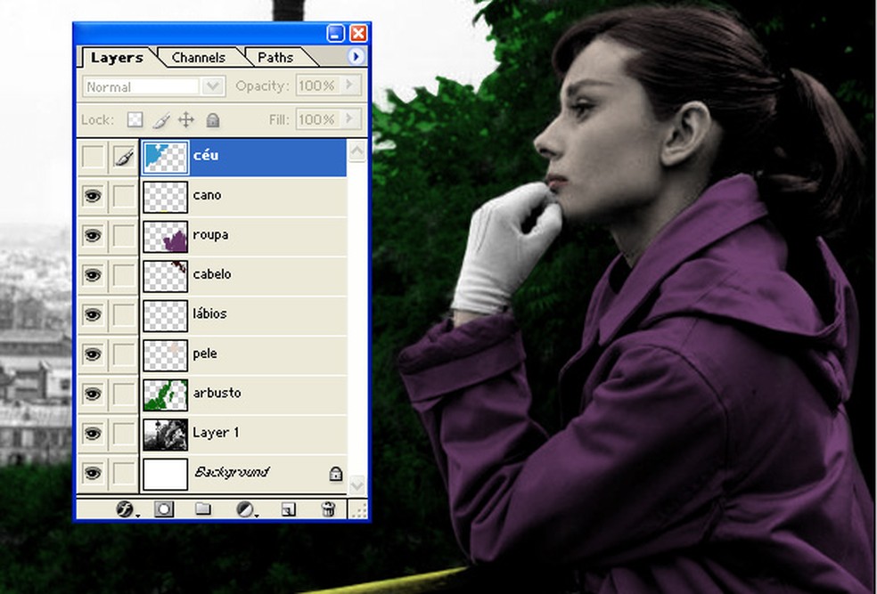Toggle visibility of Layer 1
Viewport: 877px width, 594px height.
tap(93, 434)
